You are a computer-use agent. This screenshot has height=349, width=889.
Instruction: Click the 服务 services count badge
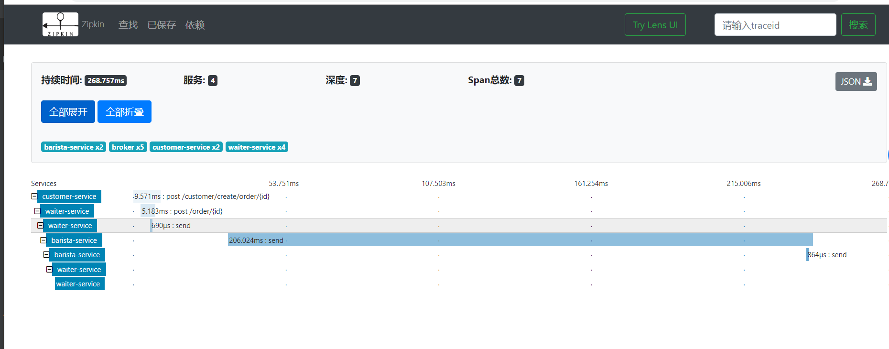click(213, 80)
